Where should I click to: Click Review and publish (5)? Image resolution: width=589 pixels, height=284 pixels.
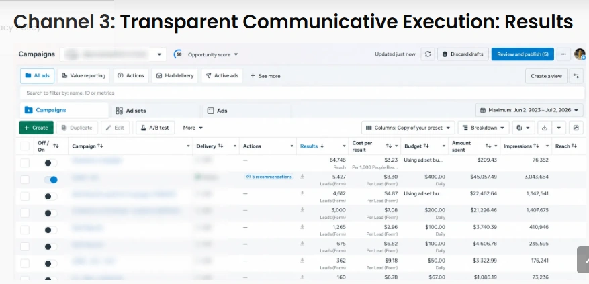[523, 54]
